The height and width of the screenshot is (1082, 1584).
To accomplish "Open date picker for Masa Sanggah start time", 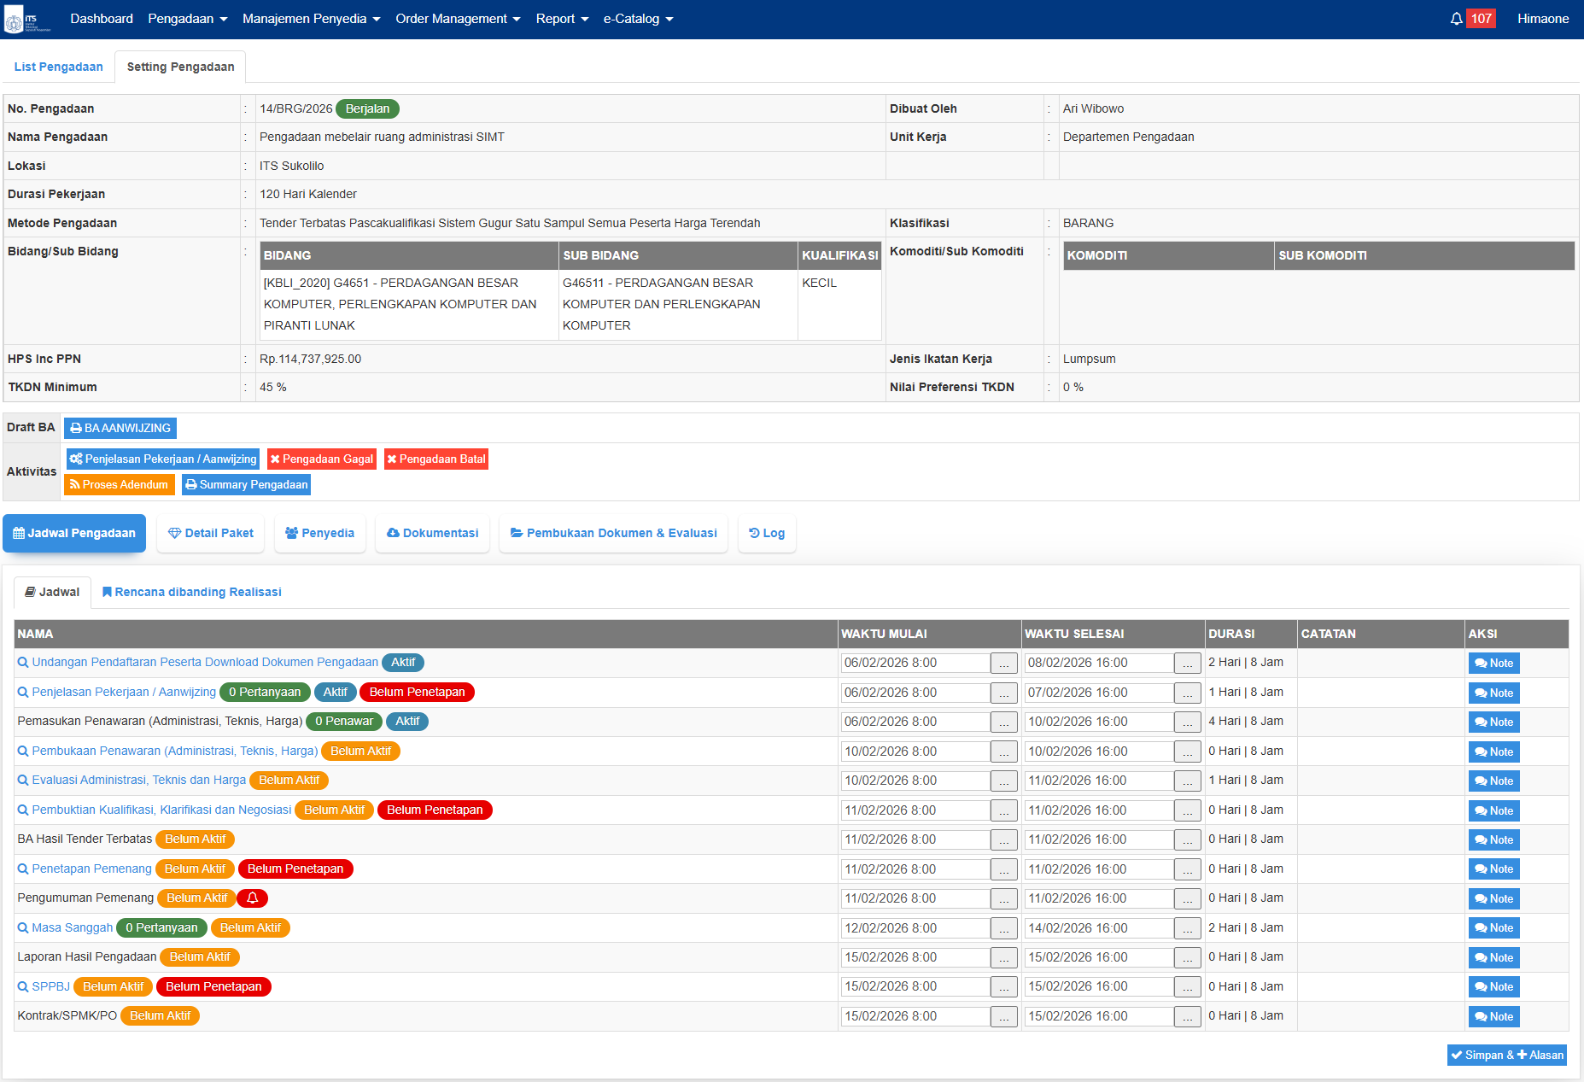I will point(1003,929).
